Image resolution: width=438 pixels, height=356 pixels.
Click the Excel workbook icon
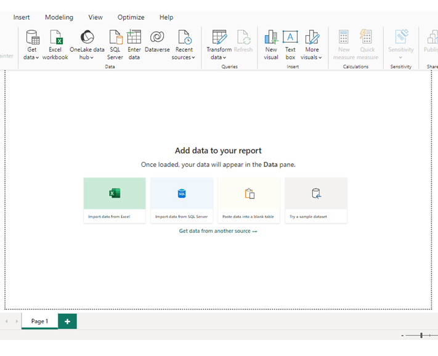click(x=55, y=37)
